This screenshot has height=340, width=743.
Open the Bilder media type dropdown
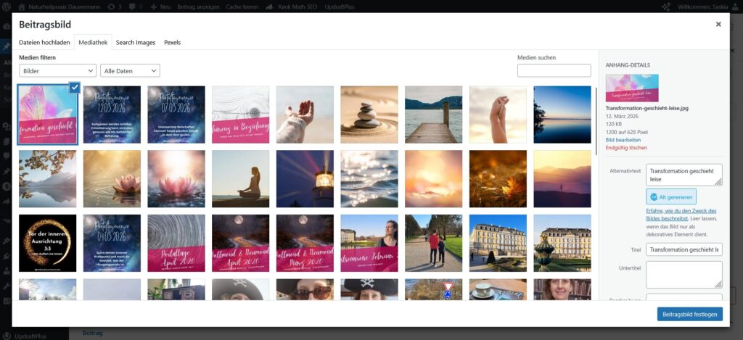(x=57, y=70)
